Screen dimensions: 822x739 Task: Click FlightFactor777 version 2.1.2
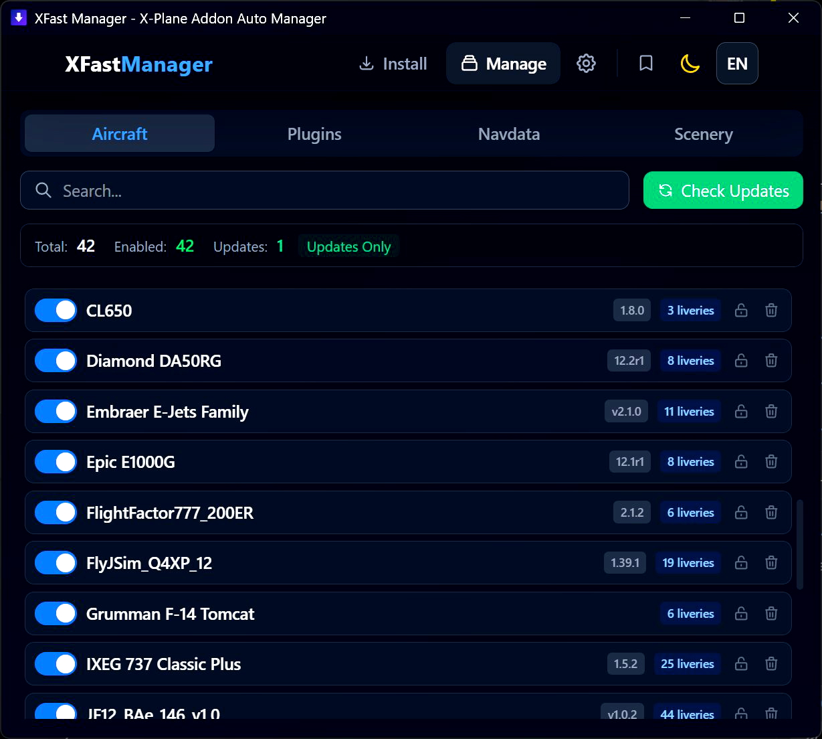632,513
